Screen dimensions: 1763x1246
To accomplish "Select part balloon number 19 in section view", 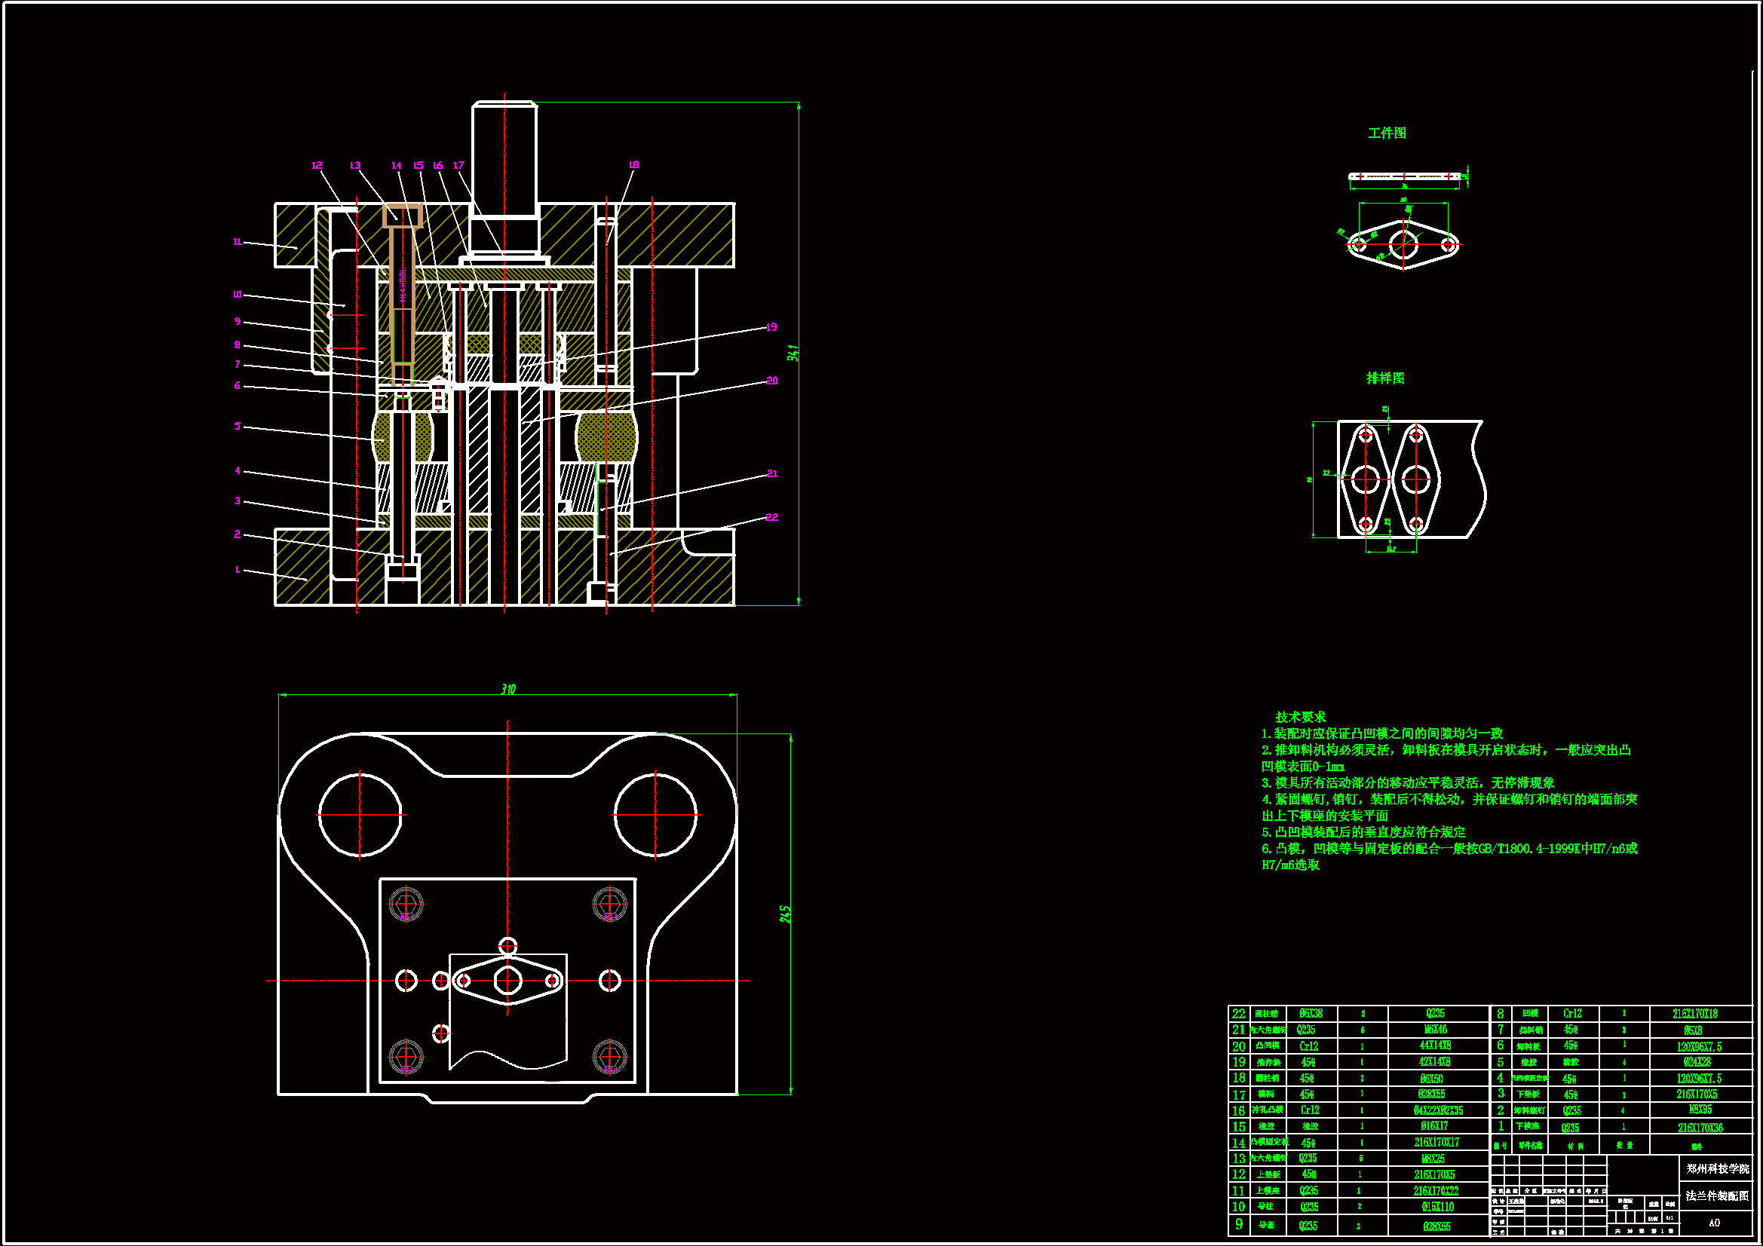I will [x=771, y=327].
